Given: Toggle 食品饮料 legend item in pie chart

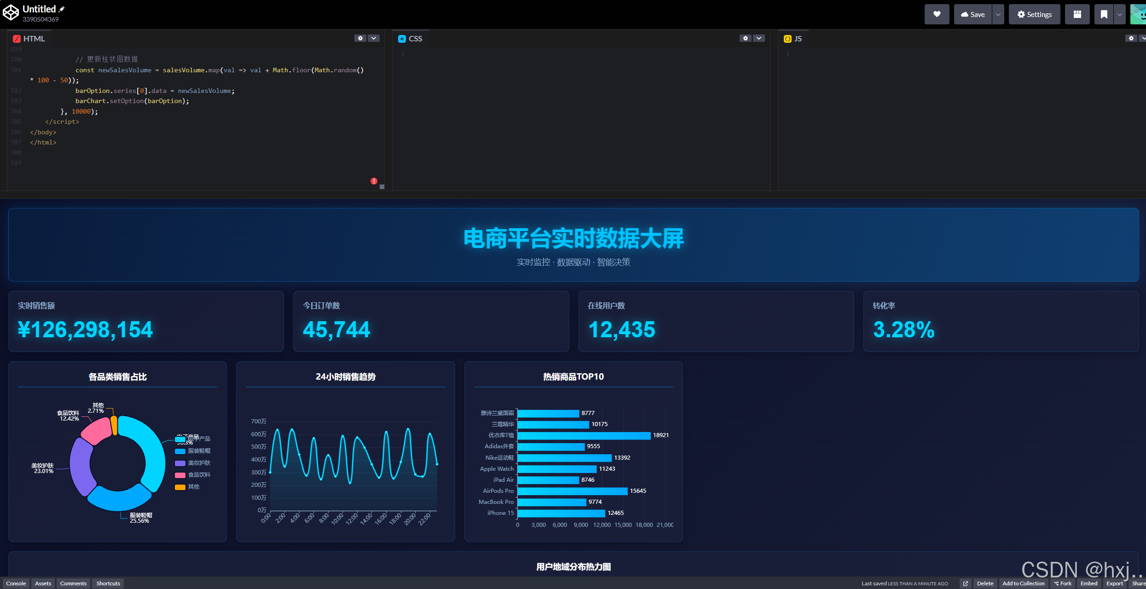Looking at the screenshot, I should click(198, 475).
